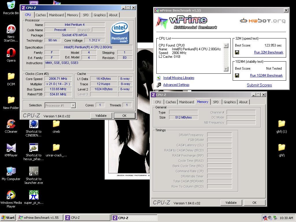296x222 pixels.
Task: Click OK in Memory CPU-Z window
Action: 254,203
